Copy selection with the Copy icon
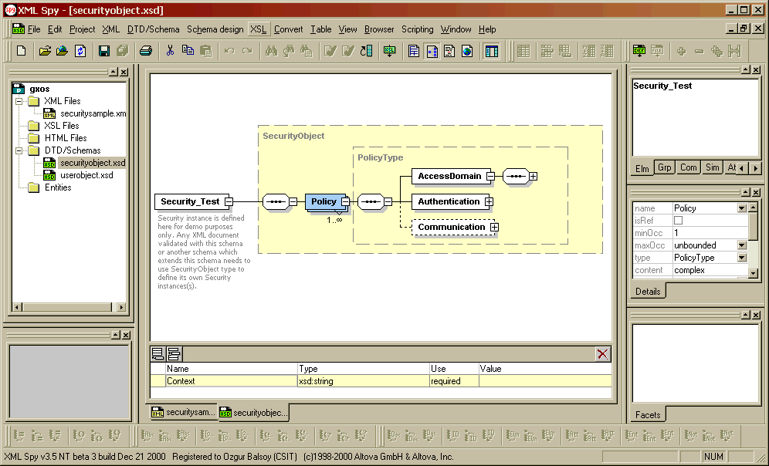The height and width of the screenshot is (466, 769). (x=188, y=51)
